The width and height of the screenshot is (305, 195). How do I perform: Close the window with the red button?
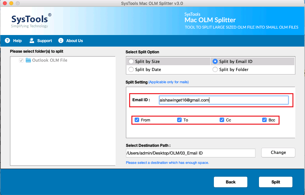5,3
